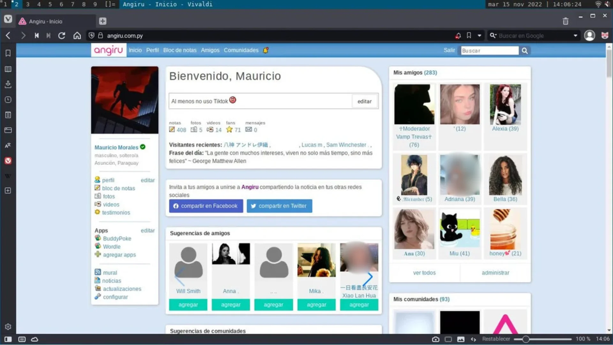Viewport: 613px width, 345px height.
Task: Reload the page with the refresh icon
Action: pyautogui.click(x=62, y=35)
